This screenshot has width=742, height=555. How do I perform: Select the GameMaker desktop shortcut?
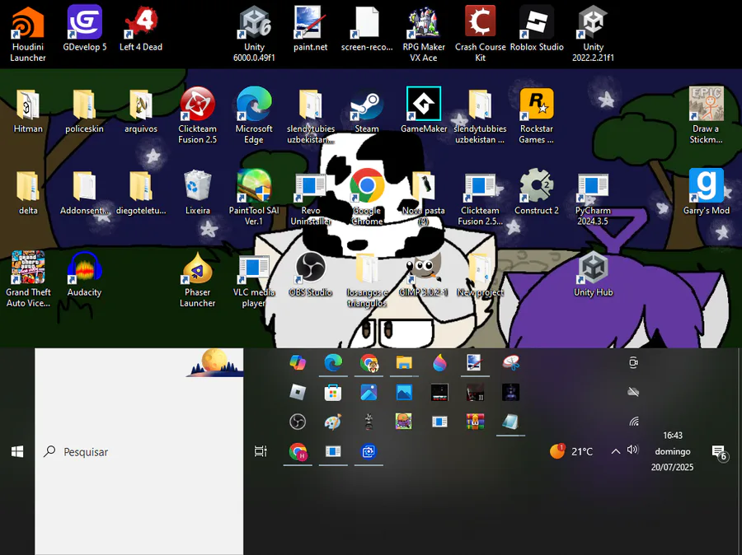tap(424, 111)
